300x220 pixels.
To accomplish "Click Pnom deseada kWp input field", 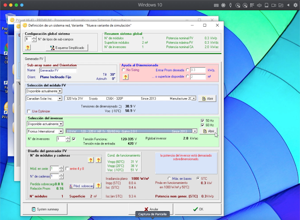I will coord(198,70).
